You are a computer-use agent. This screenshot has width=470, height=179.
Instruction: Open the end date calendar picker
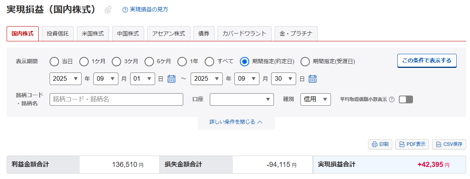point(312,79)
